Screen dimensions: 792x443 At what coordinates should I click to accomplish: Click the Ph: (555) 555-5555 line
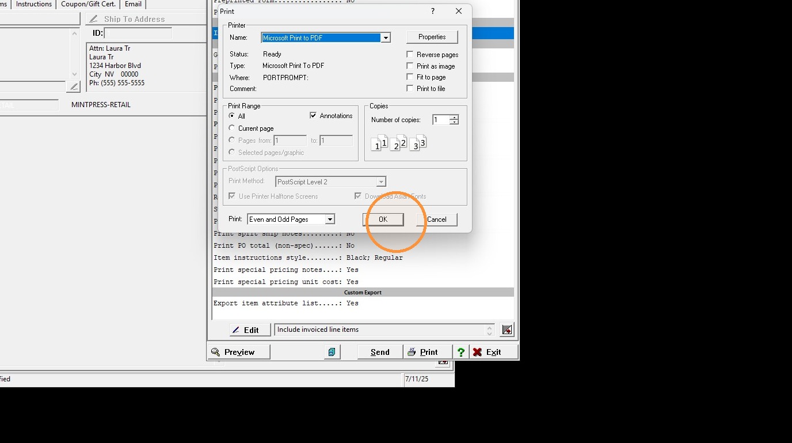coord(117,83)
